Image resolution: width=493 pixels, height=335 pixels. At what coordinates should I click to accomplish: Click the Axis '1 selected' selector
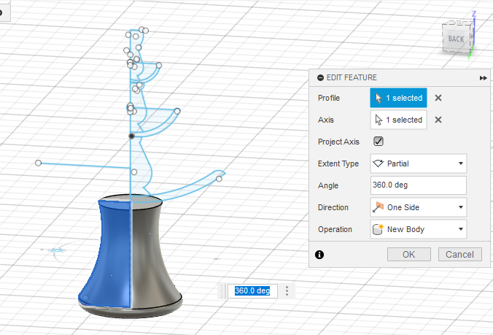[x=398, y=120]
